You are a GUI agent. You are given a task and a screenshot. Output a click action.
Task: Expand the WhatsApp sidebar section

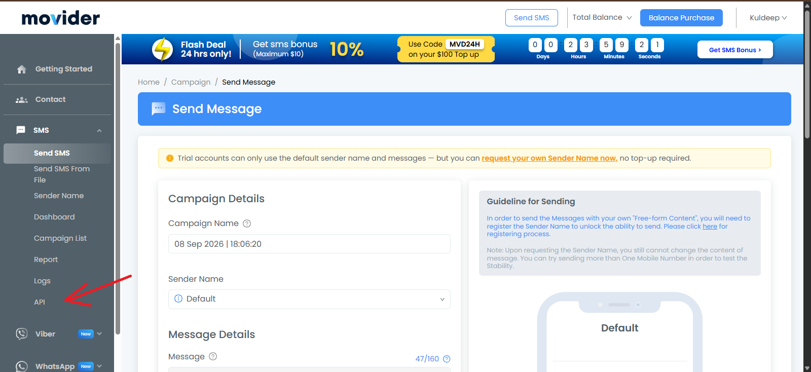99,366
